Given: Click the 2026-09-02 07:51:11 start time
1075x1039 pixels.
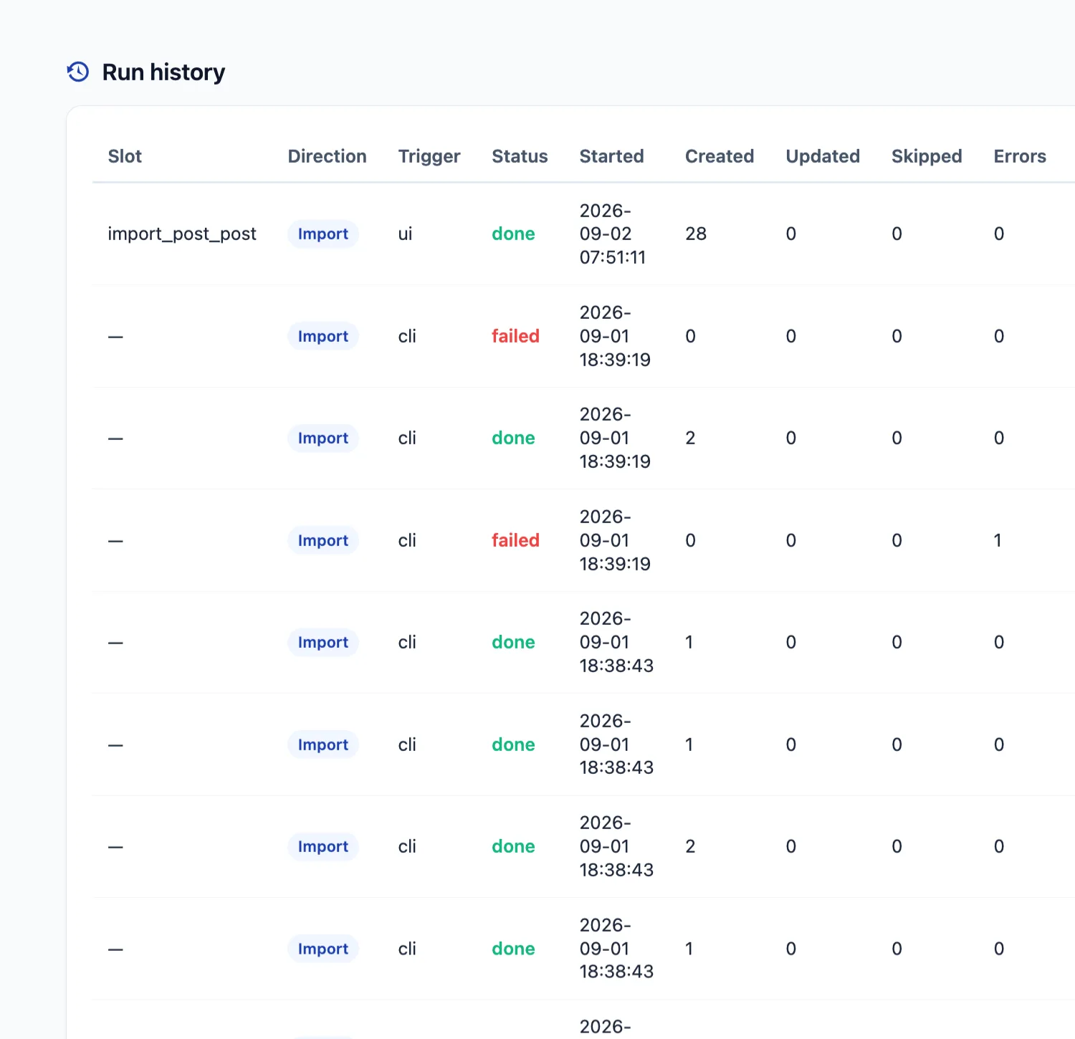Looking at the screenshot, I should (613, 234).
